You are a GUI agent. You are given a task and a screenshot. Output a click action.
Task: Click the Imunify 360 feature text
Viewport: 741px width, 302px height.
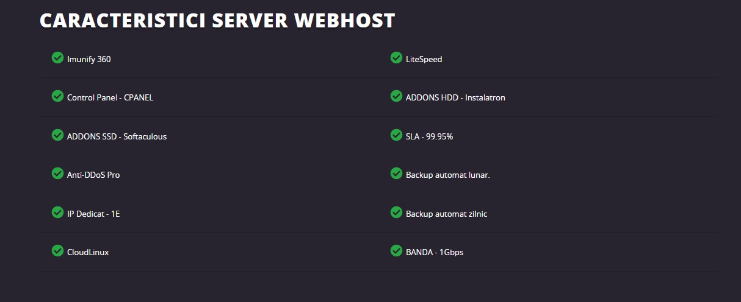point(89,59)
